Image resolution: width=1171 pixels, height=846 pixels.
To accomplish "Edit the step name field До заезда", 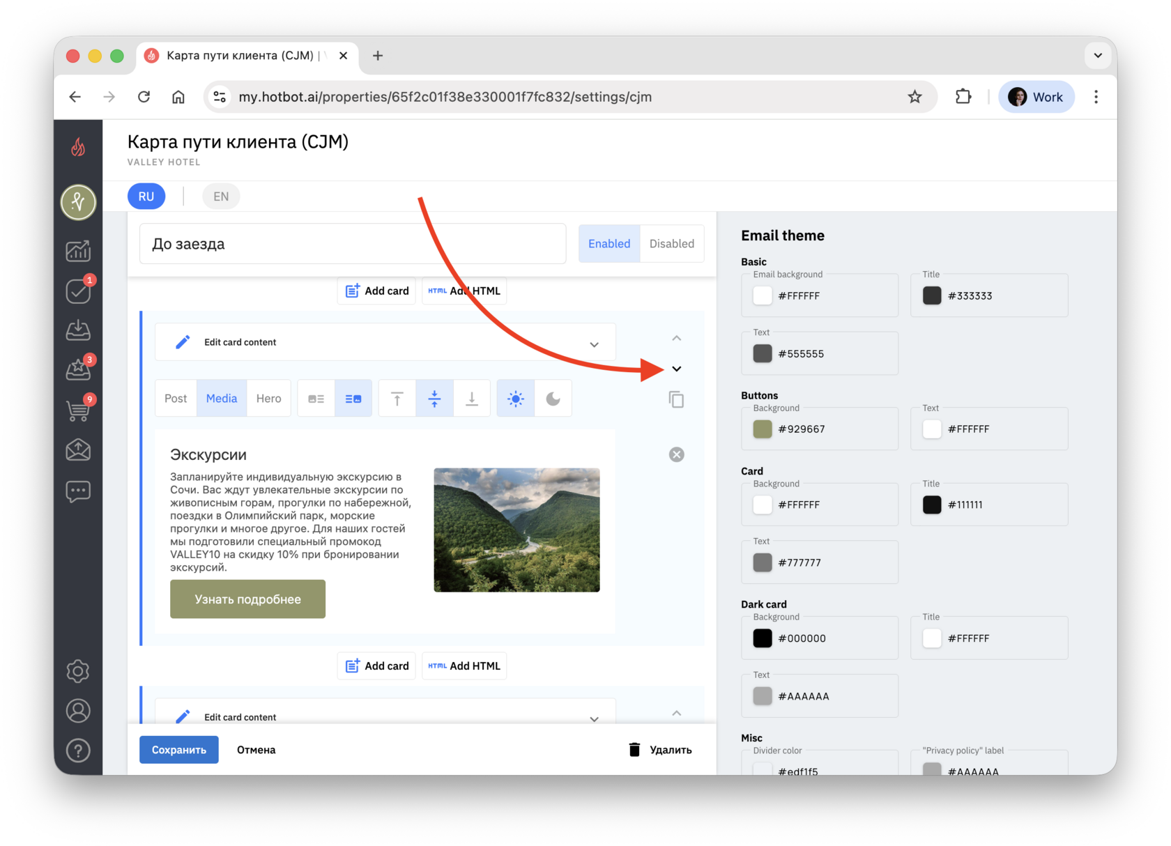I will click(353, 244).
